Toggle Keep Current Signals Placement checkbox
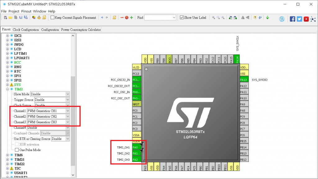Image resolution: width=318 pixels, height=179 pixels. click(x=52, y=17)
